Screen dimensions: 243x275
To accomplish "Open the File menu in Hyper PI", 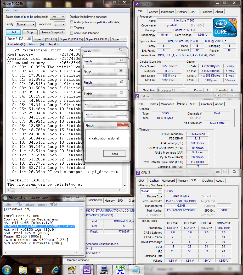I will (7, 10).
